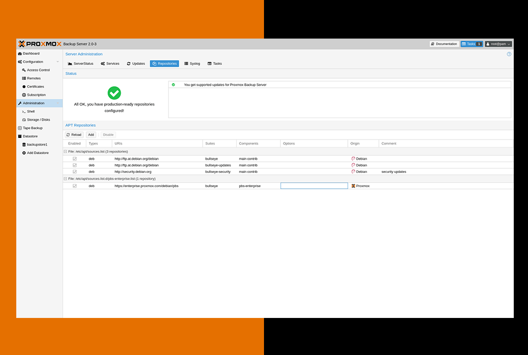The image size is (528, 355).
Task: Open the Tasks button in the header
Action: (x=472, y=44)
